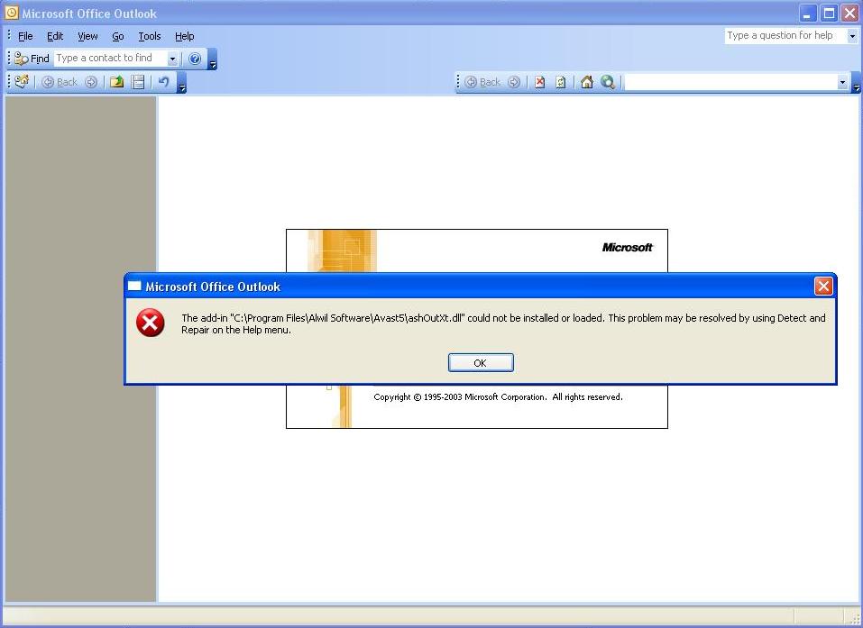Click the Find contact button
This screenshot has height=628, width=863.
coord(32,59)
